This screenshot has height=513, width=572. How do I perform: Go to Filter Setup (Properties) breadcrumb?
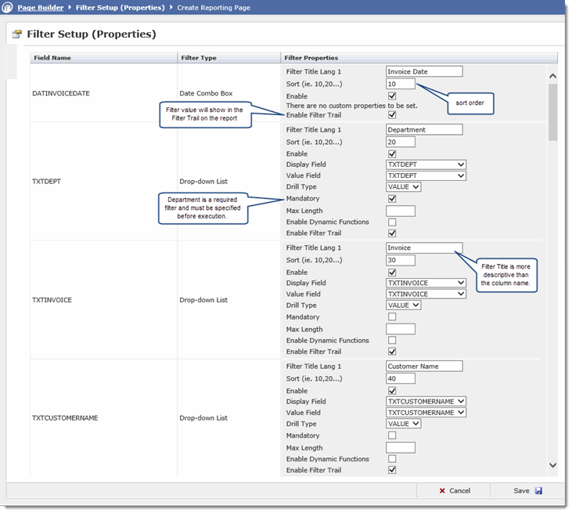point(120,8)
